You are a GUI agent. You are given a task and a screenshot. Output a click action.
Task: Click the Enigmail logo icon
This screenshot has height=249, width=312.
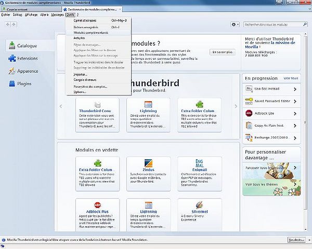[199, 163]
